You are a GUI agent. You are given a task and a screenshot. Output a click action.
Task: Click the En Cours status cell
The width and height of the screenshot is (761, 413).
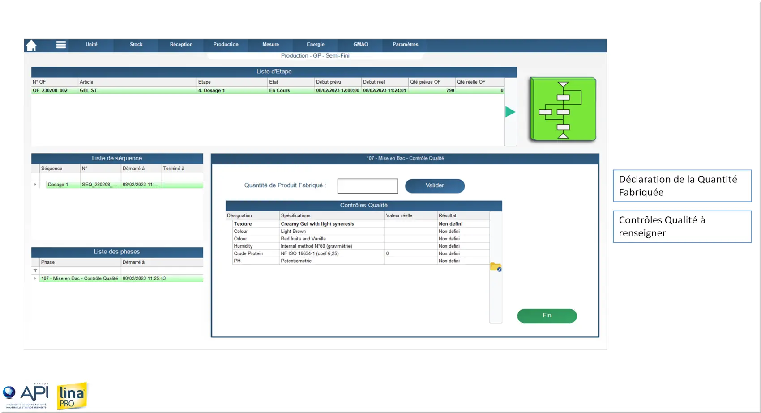[291, 90]
